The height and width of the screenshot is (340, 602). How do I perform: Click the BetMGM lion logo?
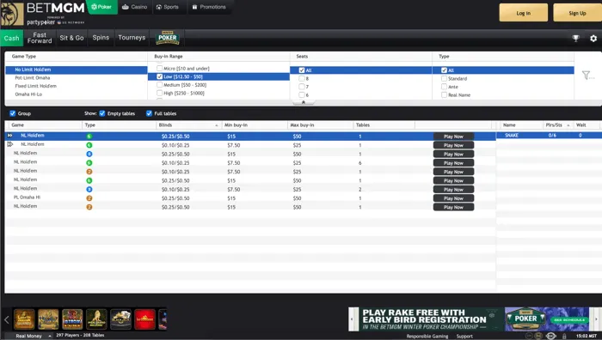pos(12,15)
